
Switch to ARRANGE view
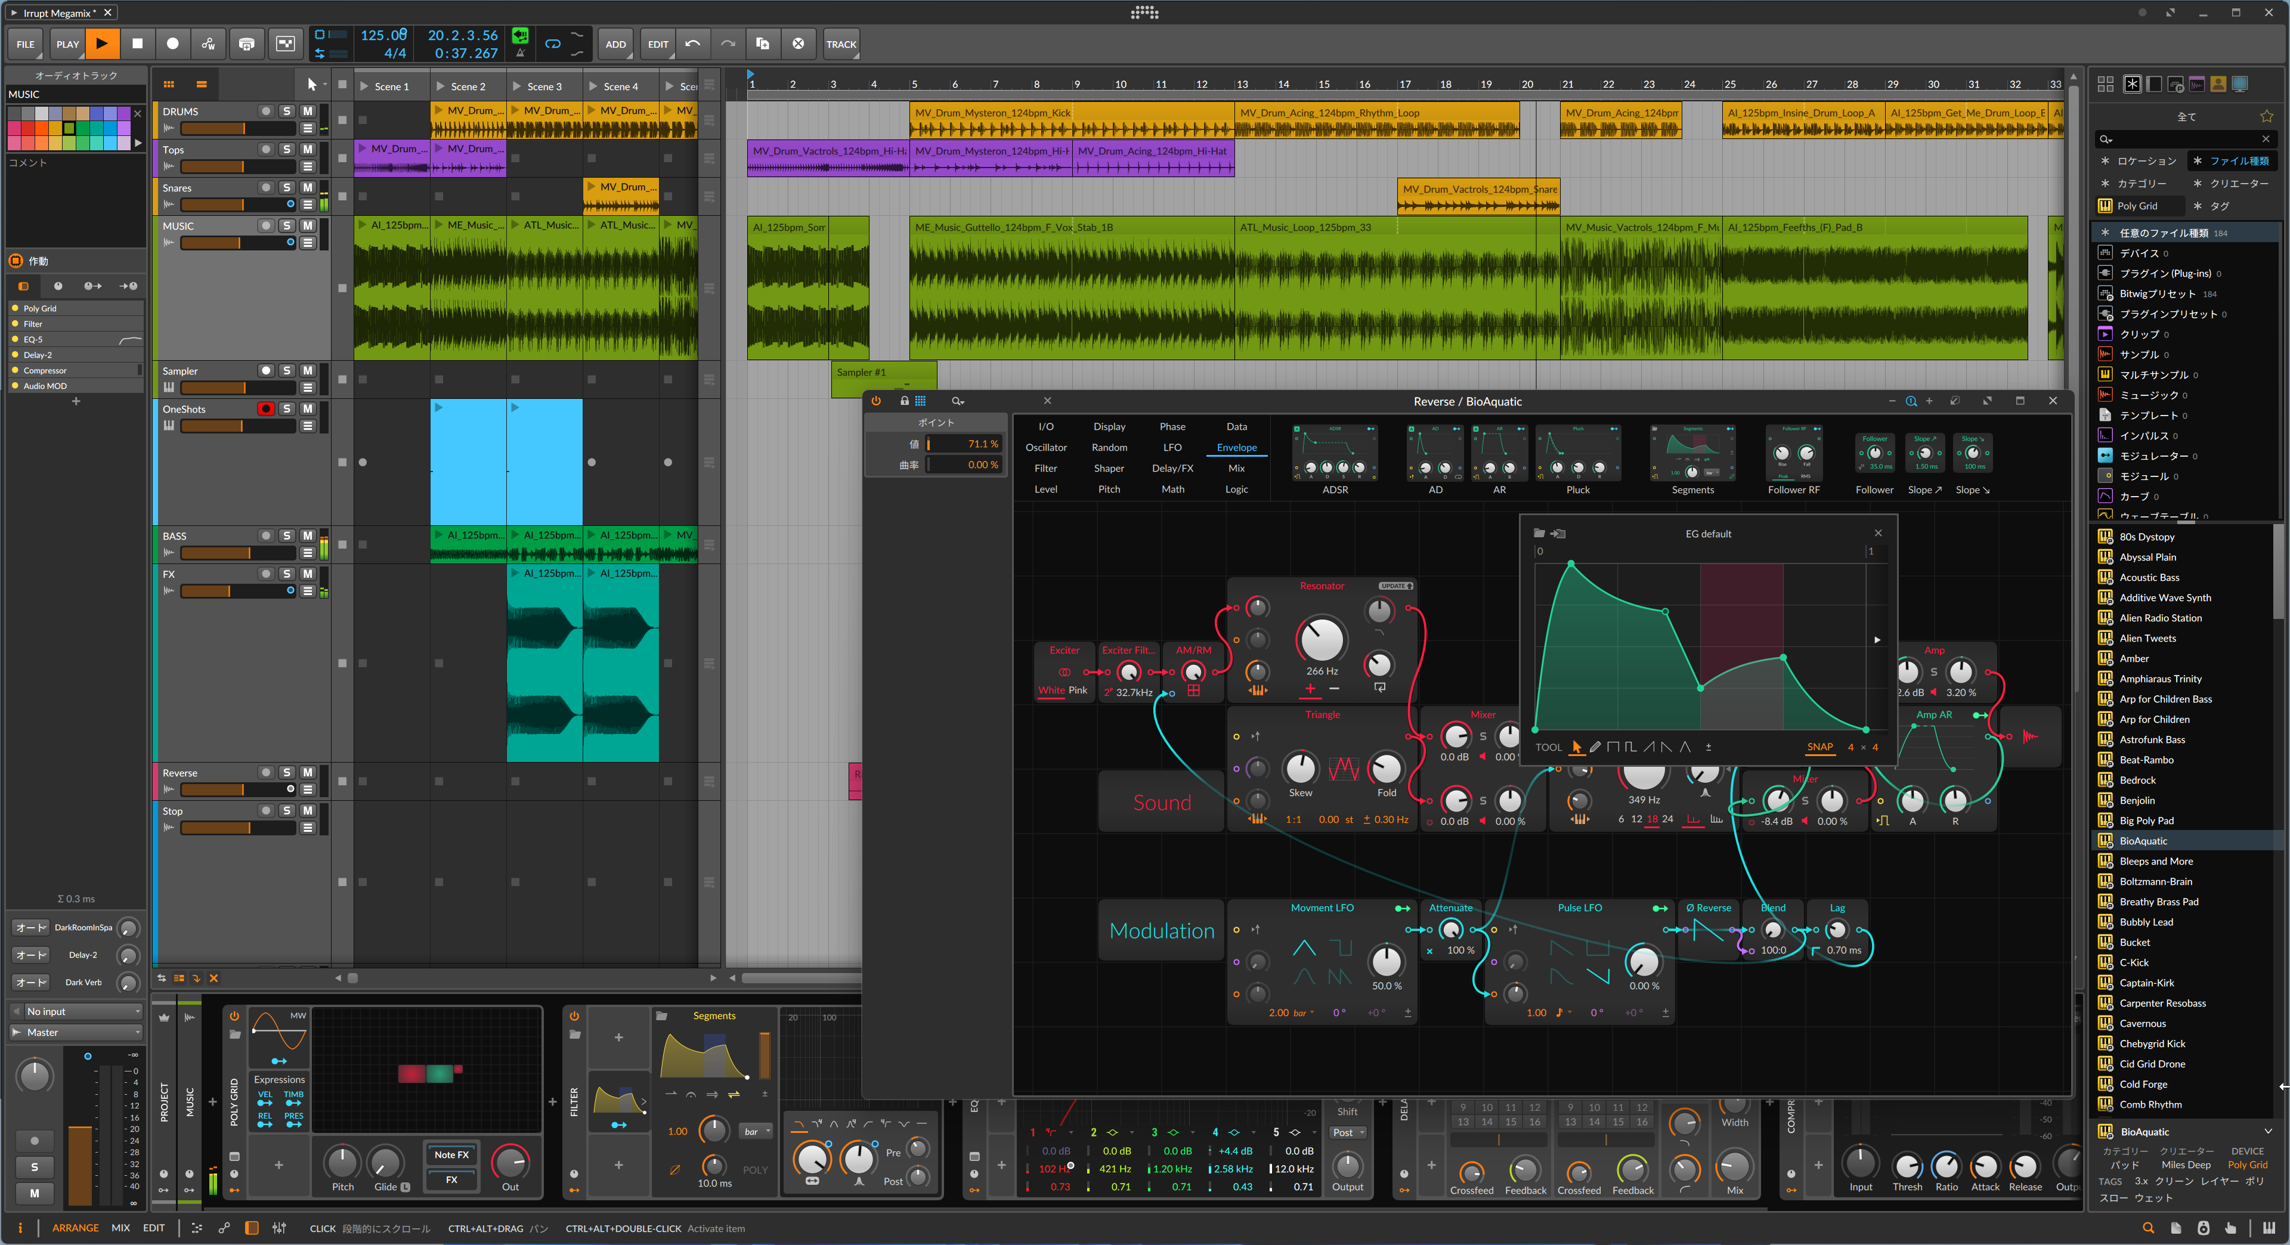76,1227
